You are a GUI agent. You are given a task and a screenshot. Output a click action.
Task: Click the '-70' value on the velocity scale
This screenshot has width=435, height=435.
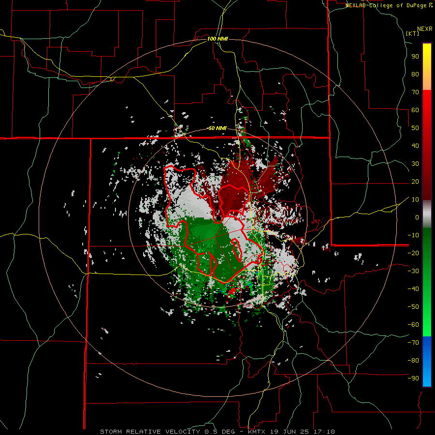[413, 343]
